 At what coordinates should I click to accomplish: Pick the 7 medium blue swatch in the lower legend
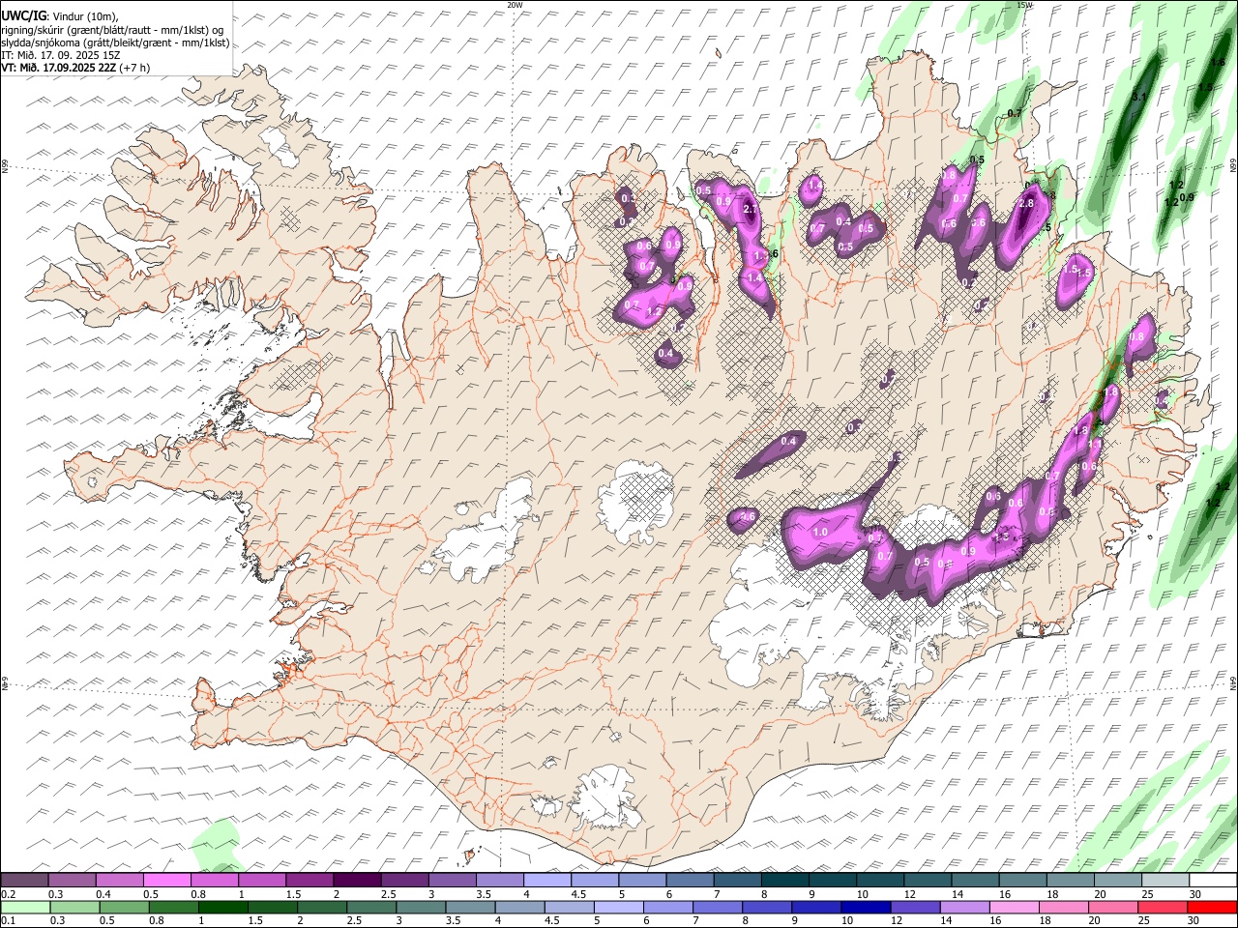click(718, 907)
